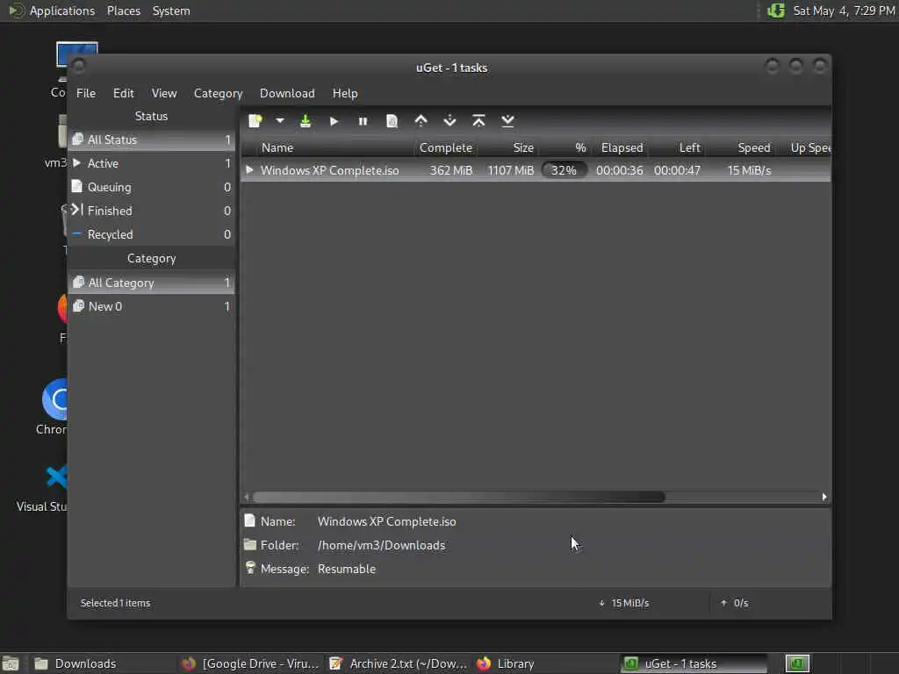Sort by the Size column header
This screenshot has height=674, width=899.
click(x=508, y=147)
